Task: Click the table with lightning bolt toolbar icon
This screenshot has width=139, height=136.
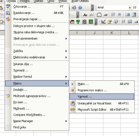Action: point(72,22)
